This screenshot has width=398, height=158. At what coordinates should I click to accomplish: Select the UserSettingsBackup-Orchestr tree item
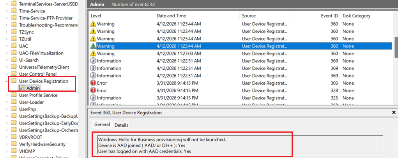[x=48, y=130]
